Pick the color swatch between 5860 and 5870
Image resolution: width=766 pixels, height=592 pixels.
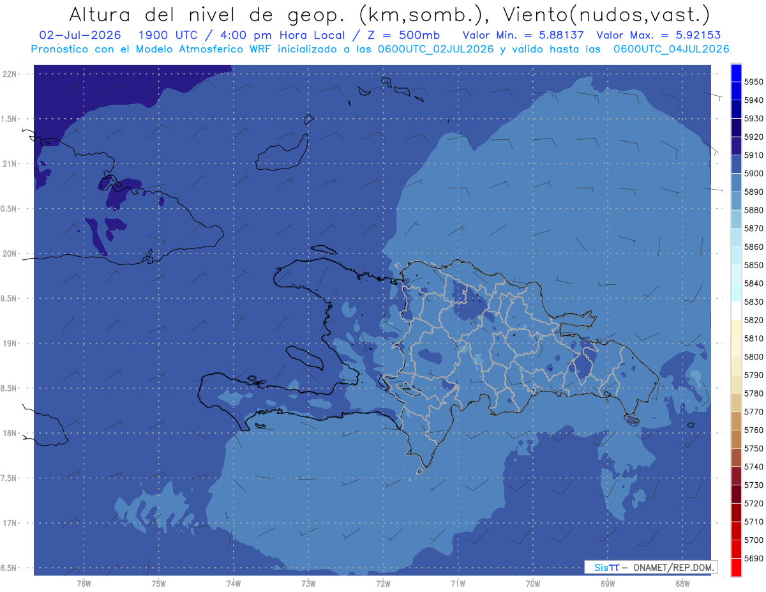pos(736,238)
